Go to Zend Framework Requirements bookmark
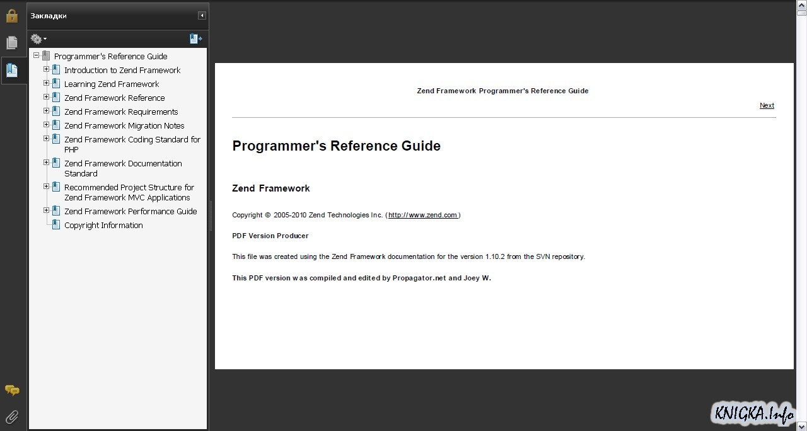The height and width of the screenshot is (431, 807). tap(121, 112)
